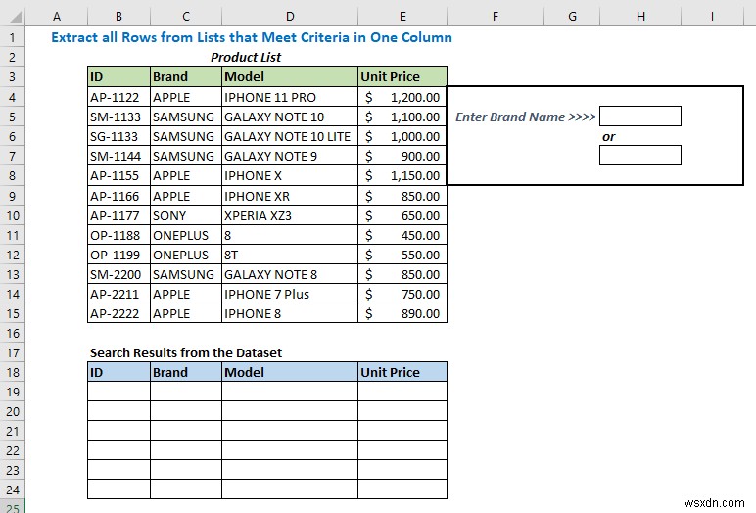Click the 'Unit Price' header in Product List table
Screen dimensions: 756x513
(402, 76)
